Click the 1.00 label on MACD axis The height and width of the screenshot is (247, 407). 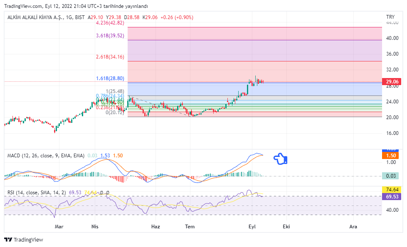[x=391, y=162]
